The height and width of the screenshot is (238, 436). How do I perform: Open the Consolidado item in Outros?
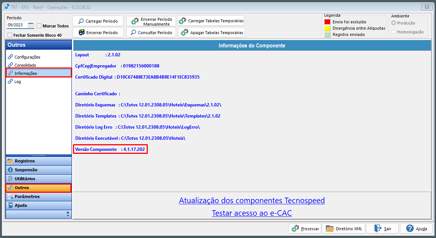point(25,65)
